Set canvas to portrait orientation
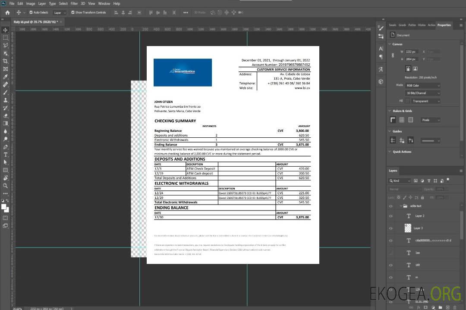The height and width of the screenshot is (310, 466). [408, 69]
